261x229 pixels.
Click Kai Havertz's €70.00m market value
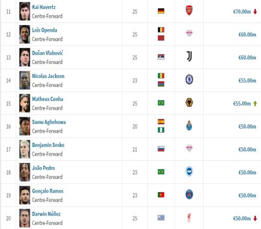point(242,11)
